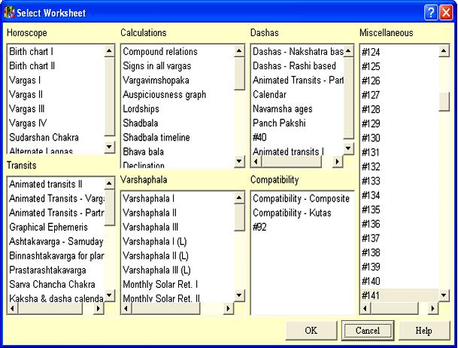The image size is (458, 348).
Task: Click scroll down arrow in Calculations list
Action: tap(239, 161)
